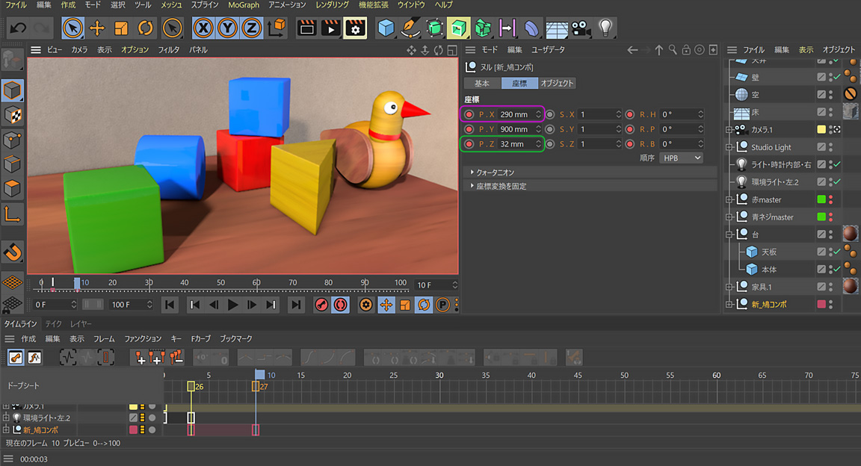Open the render settings clapperboard gear icon
Image resolution: width=861 pixels, height=466 pixels.
pos(355,28)
